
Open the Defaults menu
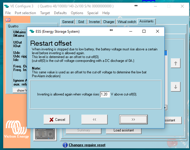coord(60,13)
